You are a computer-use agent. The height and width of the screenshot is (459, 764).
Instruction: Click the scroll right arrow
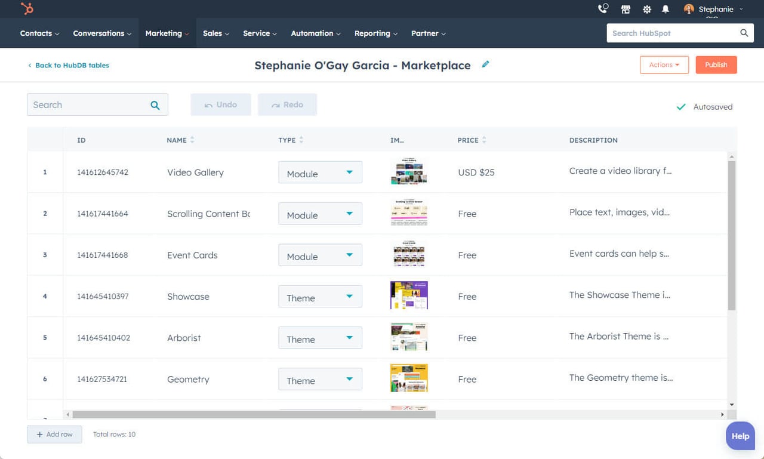coord(722,414)
